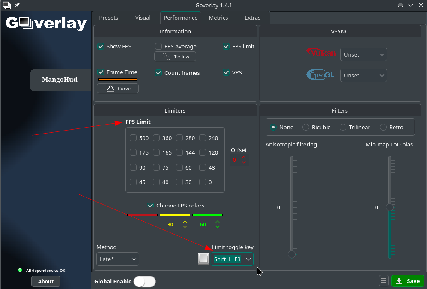
Task: Click the window menu icon in titlebar
Action: 6,5
